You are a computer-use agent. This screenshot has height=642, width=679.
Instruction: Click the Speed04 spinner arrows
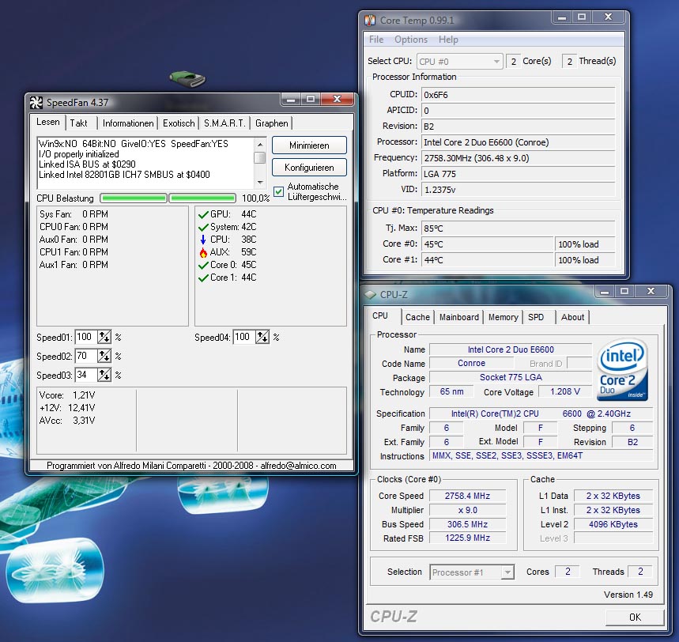[x=262, y=337]
